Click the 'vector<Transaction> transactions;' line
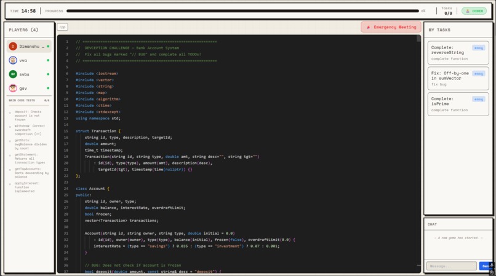This screenshot has width=496, height=276. click(x=121, y=221)
